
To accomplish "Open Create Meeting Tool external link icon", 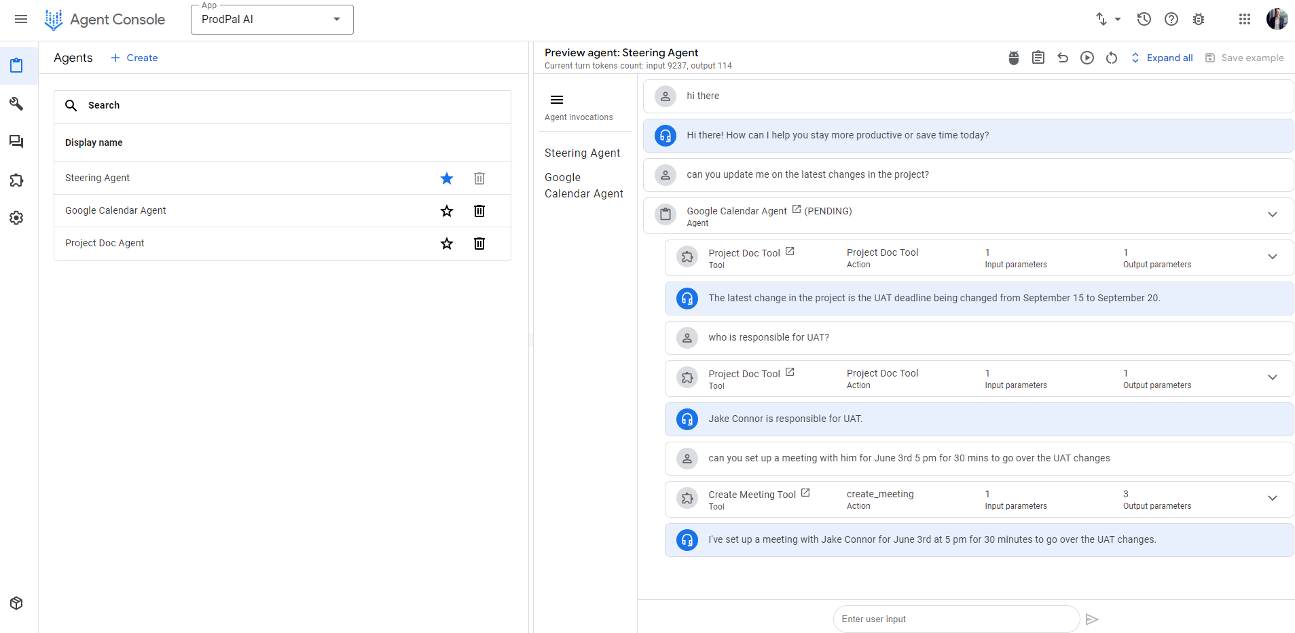I will (x=805, y=493).
